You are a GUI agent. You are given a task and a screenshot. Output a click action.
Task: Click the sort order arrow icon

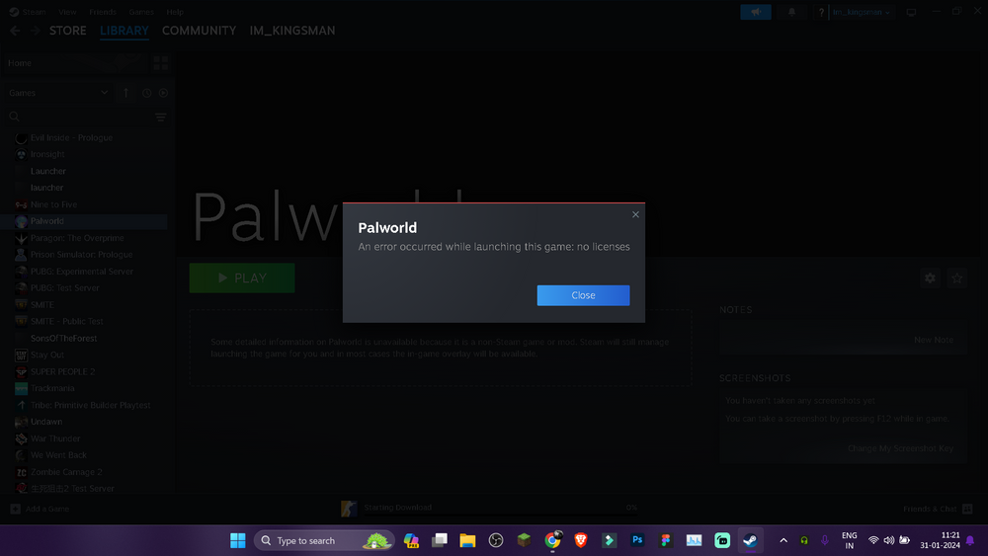(x=126, y=93)
